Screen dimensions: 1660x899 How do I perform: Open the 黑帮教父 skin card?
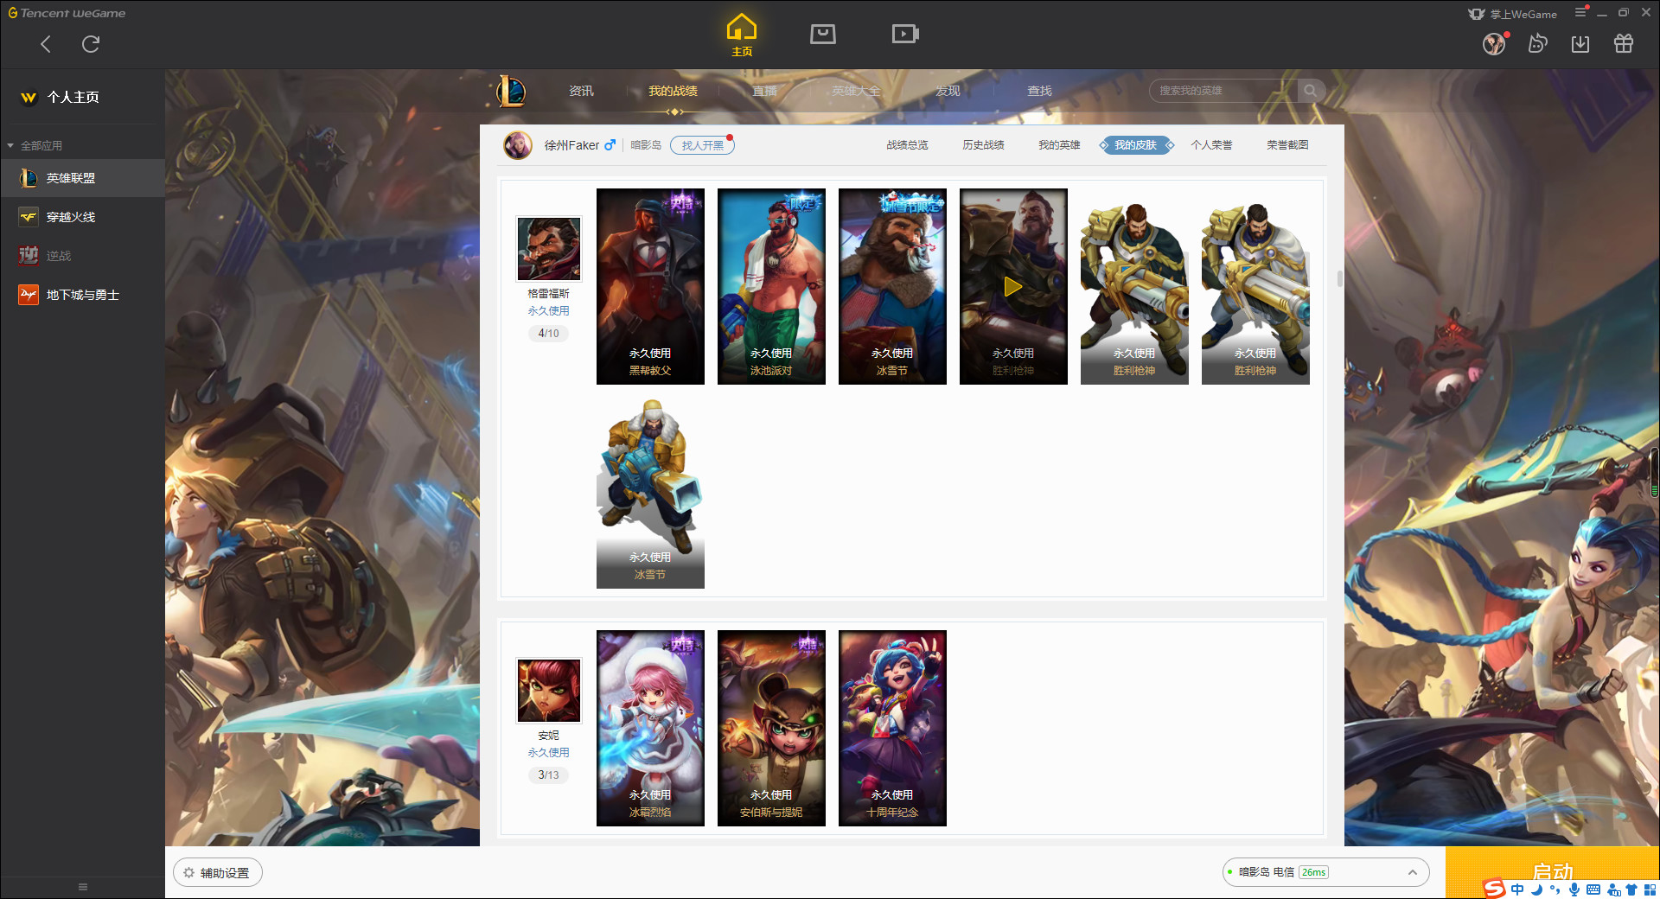coord(650,286)
